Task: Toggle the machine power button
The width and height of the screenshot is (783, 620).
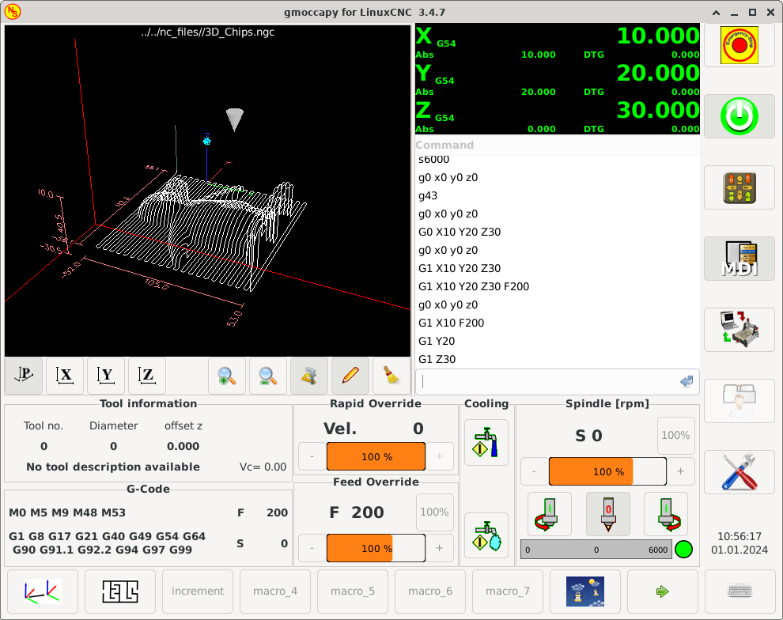Action: pyautogui.click(x=739, y=116)
